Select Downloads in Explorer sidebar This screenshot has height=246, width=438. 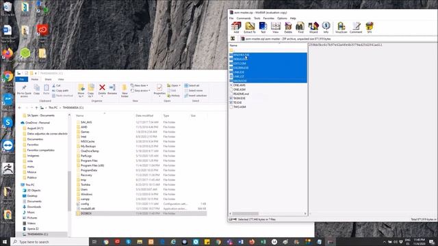[34, 207]
